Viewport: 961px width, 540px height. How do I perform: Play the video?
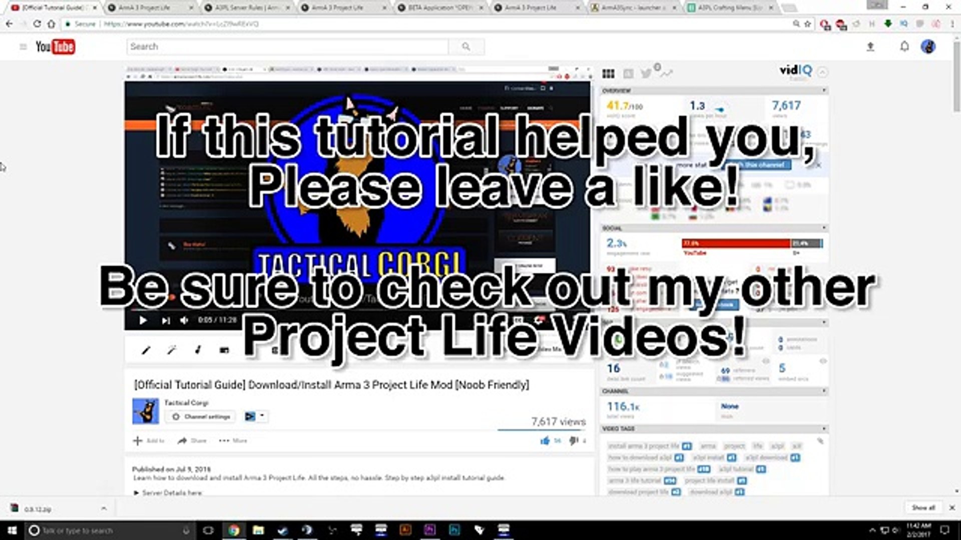143,320
